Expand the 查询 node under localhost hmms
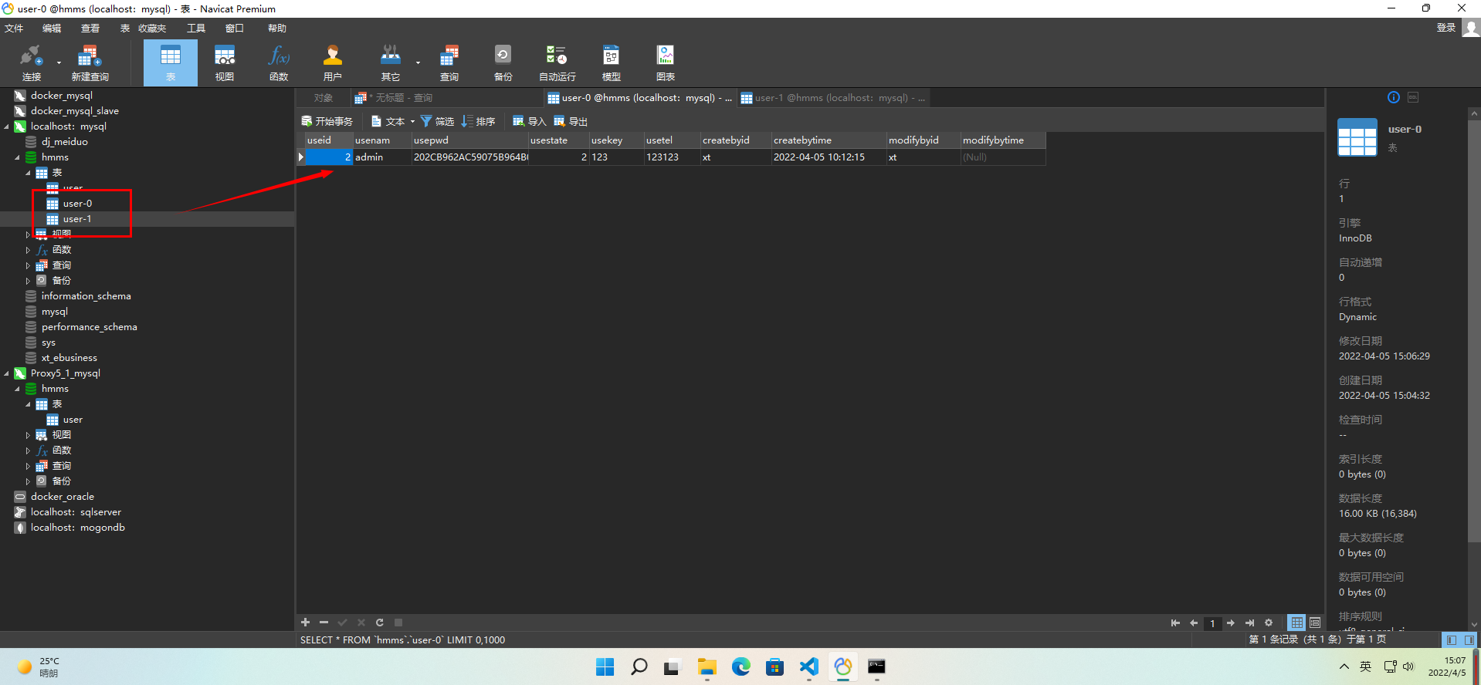This screenshot has height=685, width=1481. (28, 265)
